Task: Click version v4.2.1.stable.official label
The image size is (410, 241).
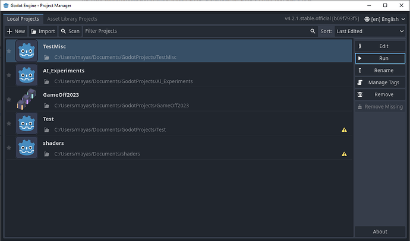Action: coord(321,18)
